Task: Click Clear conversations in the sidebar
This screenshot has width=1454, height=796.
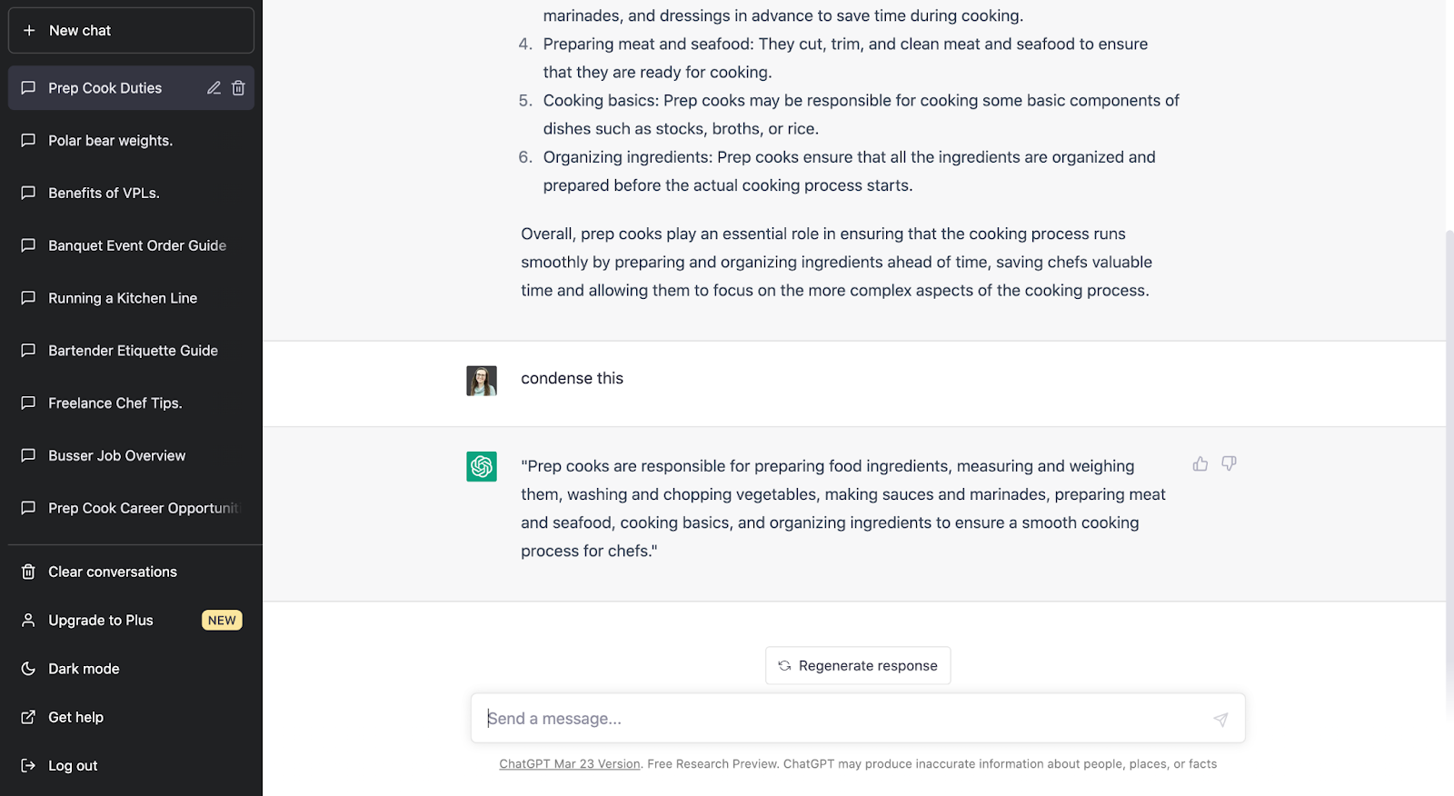Action: tap(112, 572)
